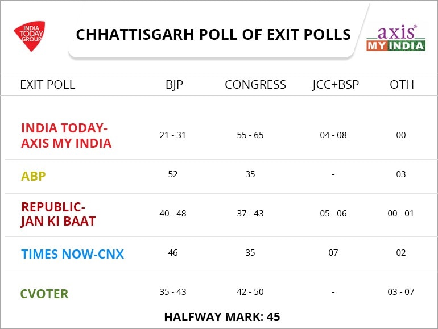Image resolution: width=438 pixels, height=329 pixels.
Task: Select the OTH column header
Action: tap(402, 85)
